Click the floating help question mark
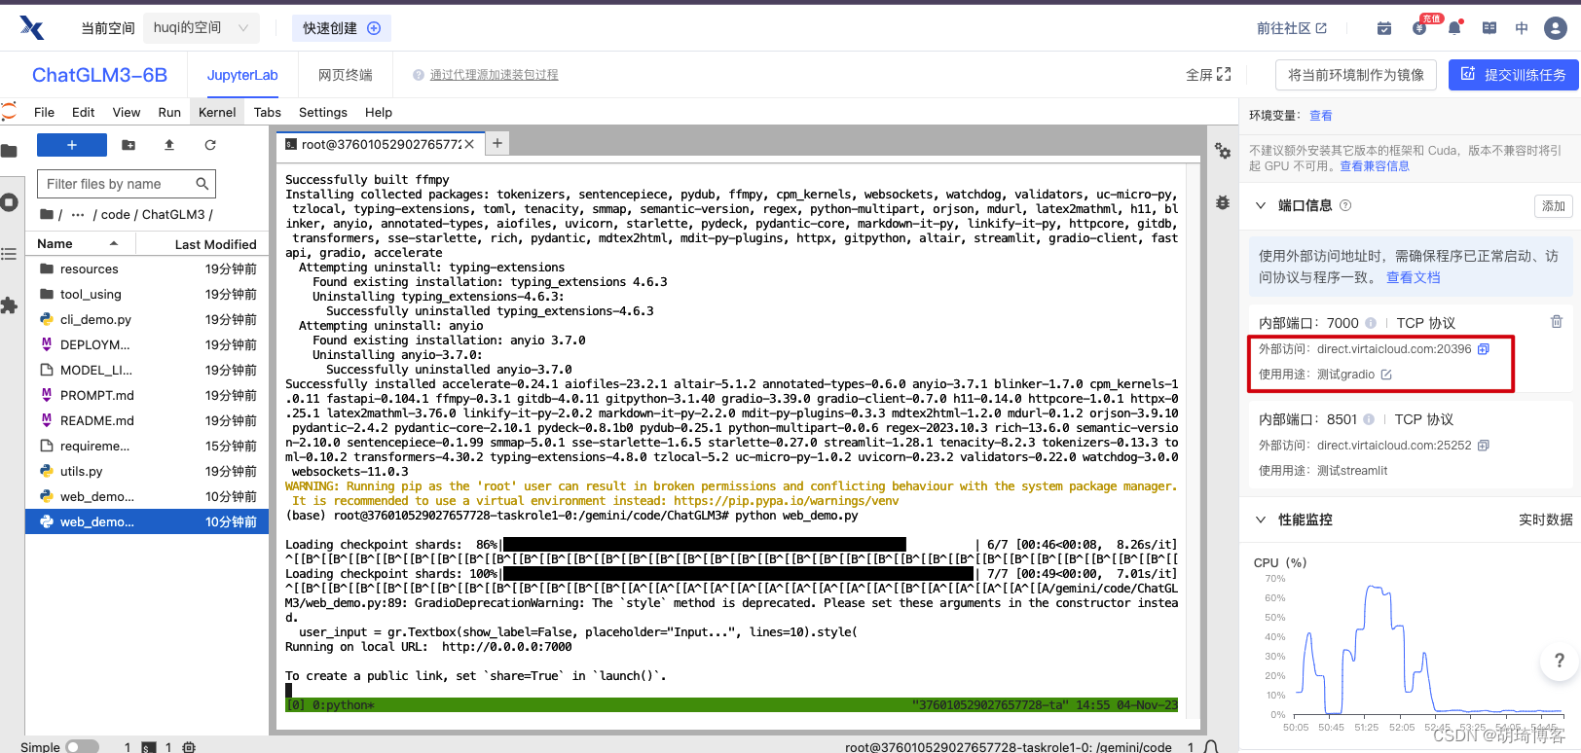The width and height of the screenshot is (1581, 753). click(x=1559, y=661)
